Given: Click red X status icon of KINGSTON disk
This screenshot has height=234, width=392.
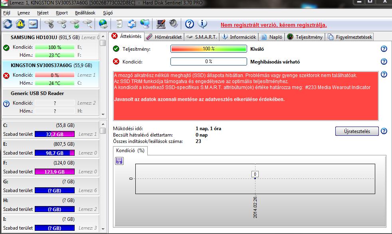Looking at the screenshot, I should pyautogui.click(x=6, y=75).
